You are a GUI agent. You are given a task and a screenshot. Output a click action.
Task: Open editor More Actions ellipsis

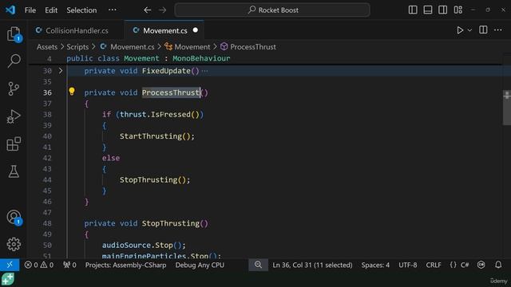click(498, 30)
